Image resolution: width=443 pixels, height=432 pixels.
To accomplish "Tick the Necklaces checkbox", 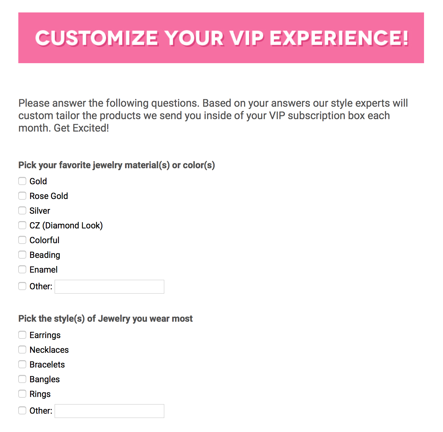I will click(x=22, y=350).
